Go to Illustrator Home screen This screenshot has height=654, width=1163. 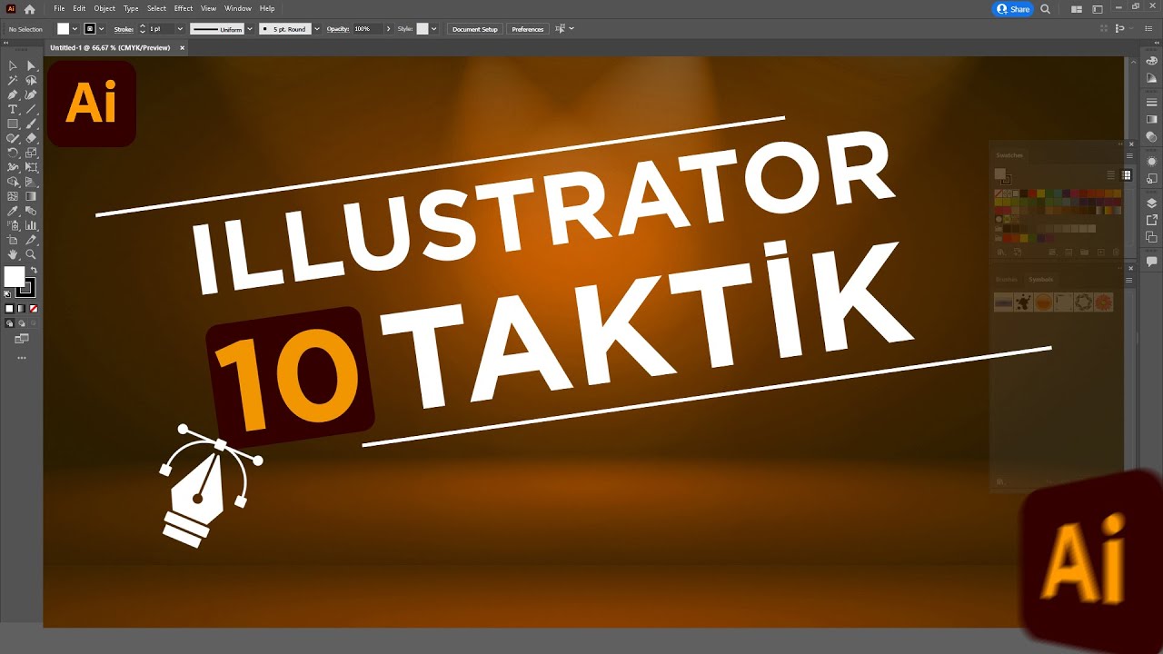pyautogui.click(x=29, y=9)
